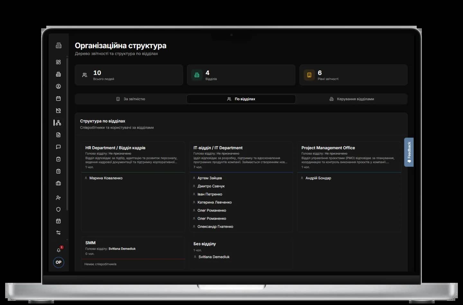Click the Організаційна структура page title
The width and height of the screenshot is (463, 305).
121,46
